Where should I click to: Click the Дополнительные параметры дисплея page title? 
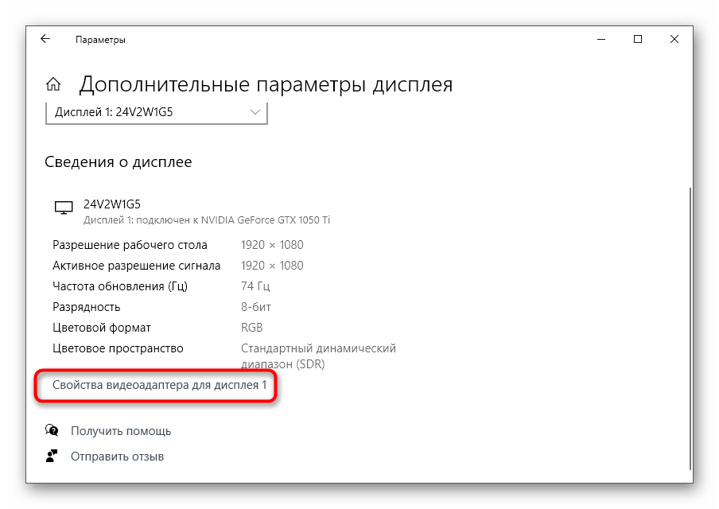coord(266,84)
